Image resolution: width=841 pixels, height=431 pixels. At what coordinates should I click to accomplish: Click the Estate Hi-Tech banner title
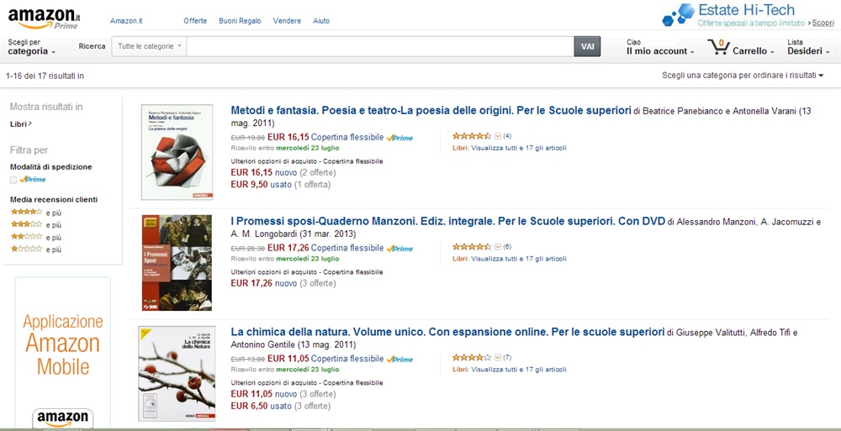point(747,9)
